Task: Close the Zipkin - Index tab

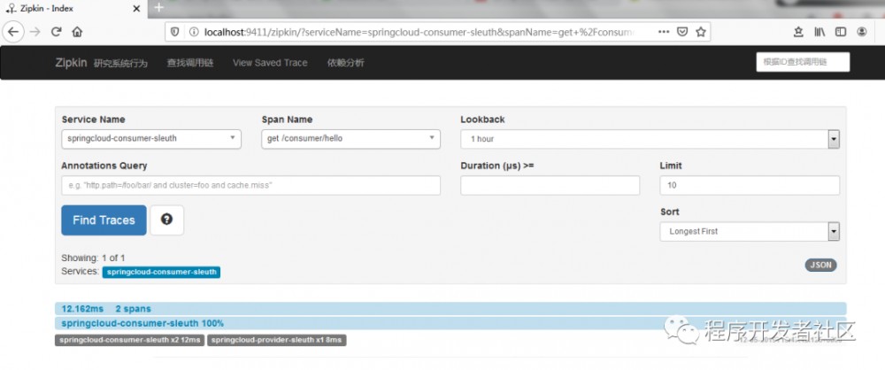Action: 136,9
